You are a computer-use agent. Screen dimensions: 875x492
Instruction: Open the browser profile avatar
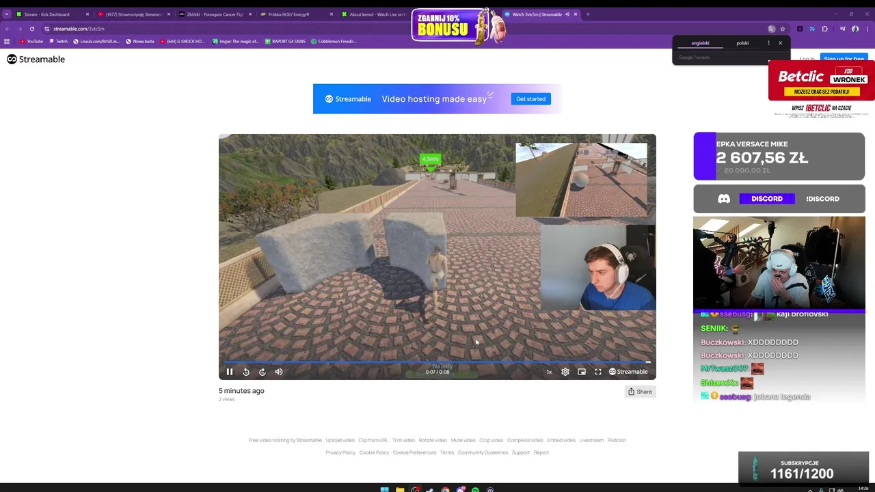pyautogui.click(x=855, y=29)
